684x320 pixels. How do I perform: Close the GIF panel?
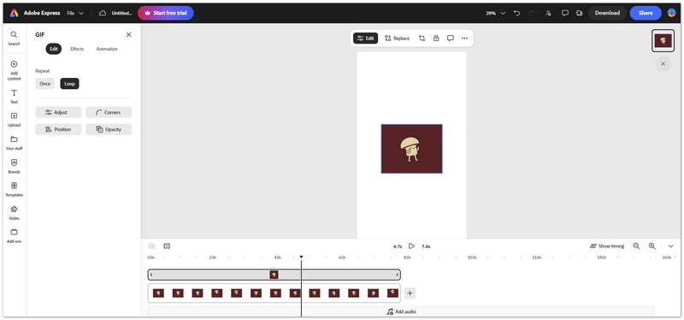[129, 34]
